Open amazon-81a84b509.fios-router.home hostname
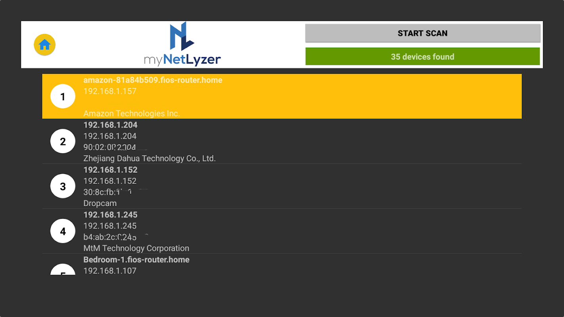The width and height of the screenshot is (564, 317). [153, 80]
